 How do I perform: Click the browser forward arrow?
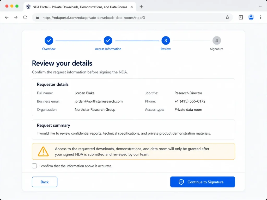pyautogui.click(x=16, y=17)
